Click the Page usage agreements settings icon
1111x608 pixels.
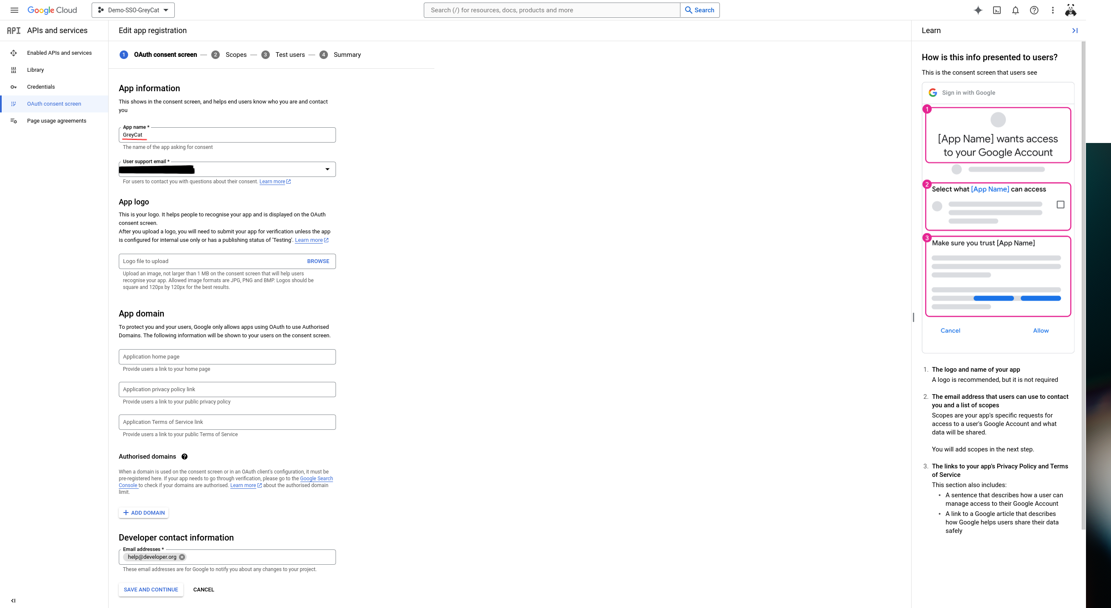pos(14,121)
